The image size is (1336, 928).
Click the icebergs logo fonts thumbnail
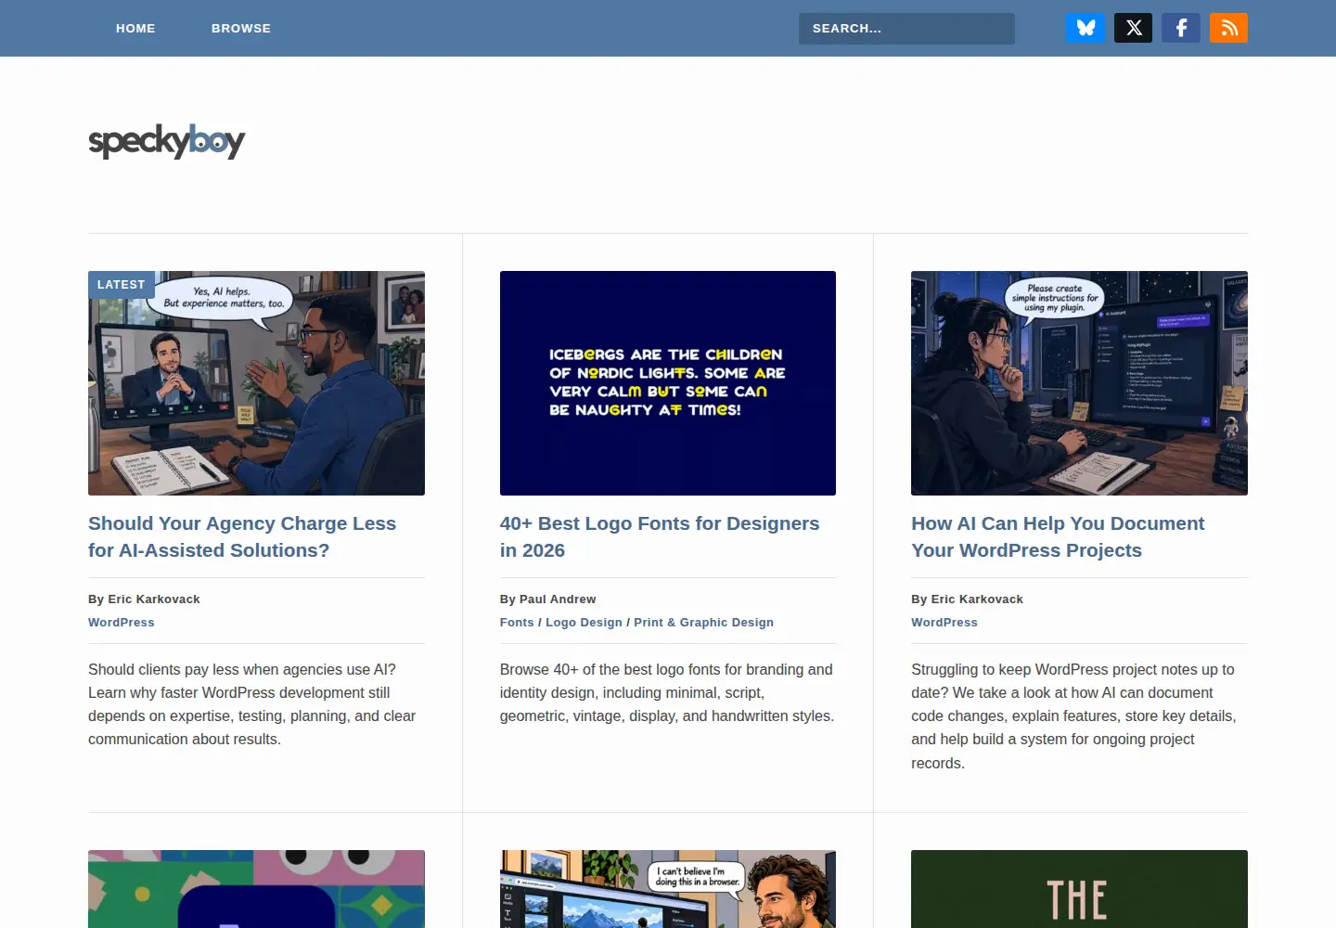tap(668, 383)
